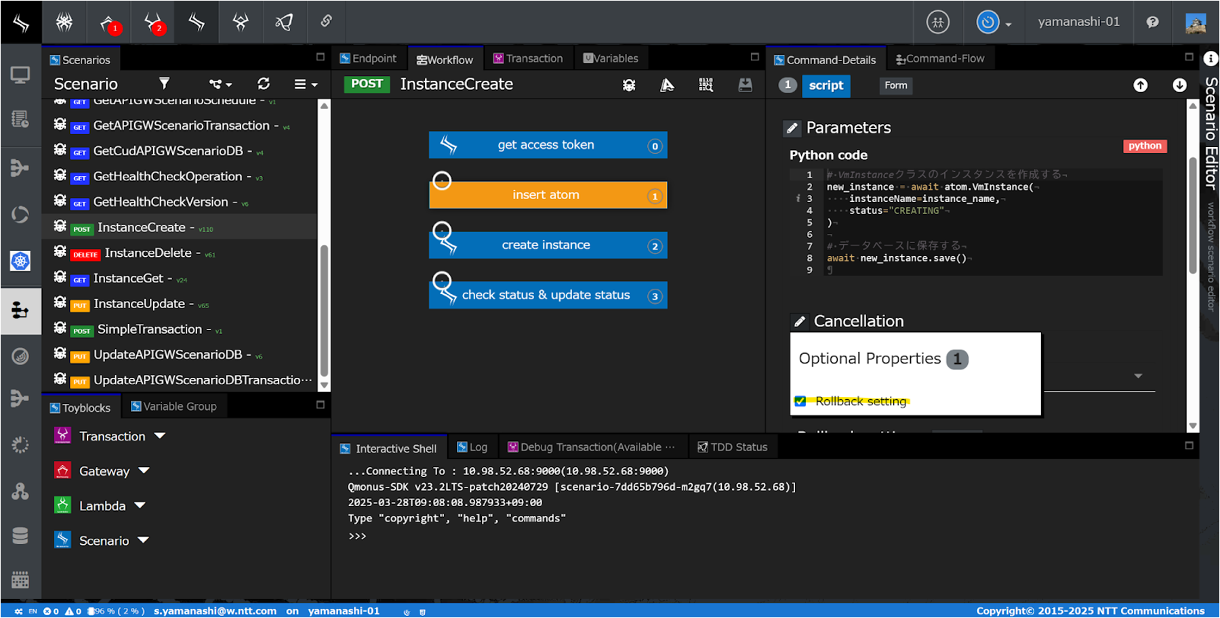1220x618 pixels.
Task: Expand the Gateway toyblock group
Action: pyautogui.click(x=144, y=470)
